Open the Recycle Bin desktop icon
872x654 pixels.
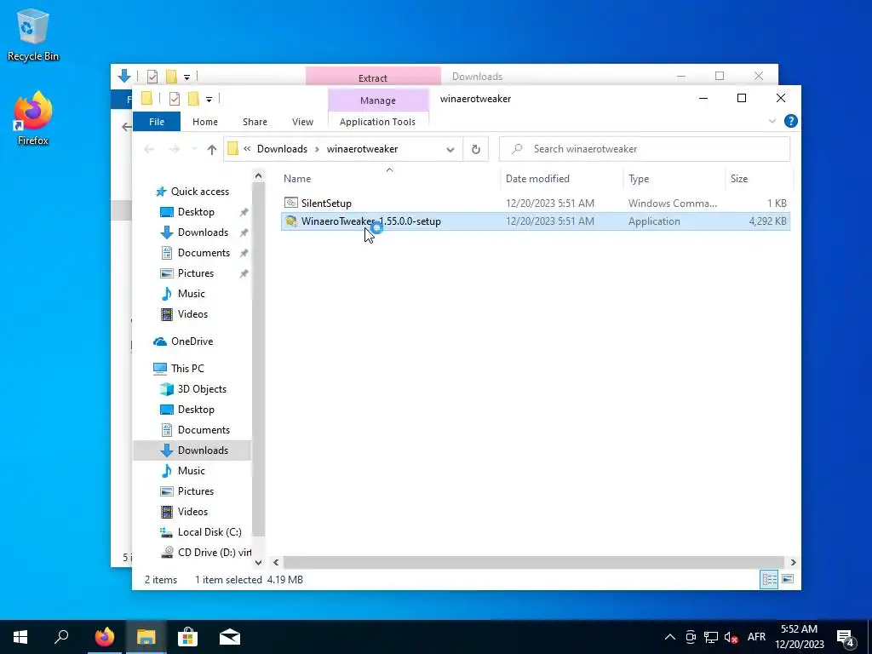click(x=33, y=34)
